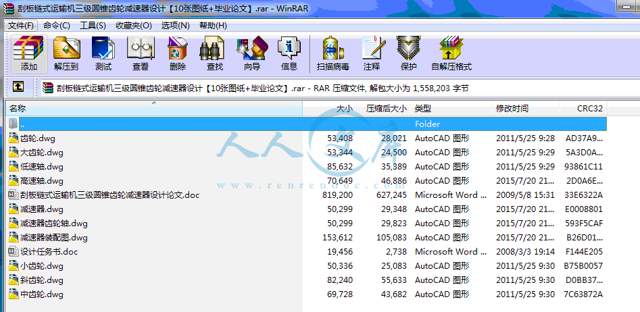
Task: Select file name 齿轮.dwg
Action: click(x=38, y=138)
